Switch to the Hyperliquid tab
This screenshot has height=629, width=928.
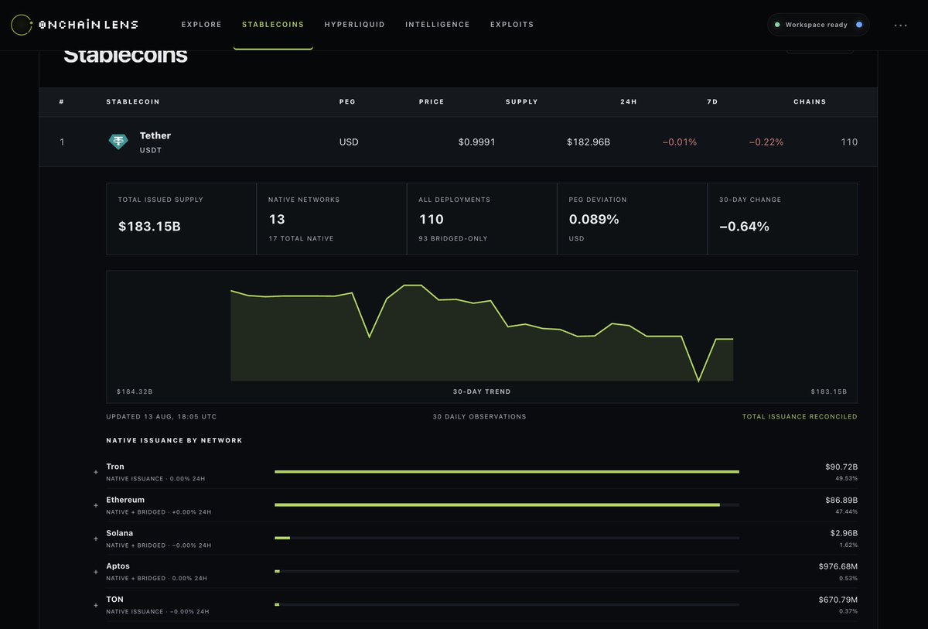(354, 25)
